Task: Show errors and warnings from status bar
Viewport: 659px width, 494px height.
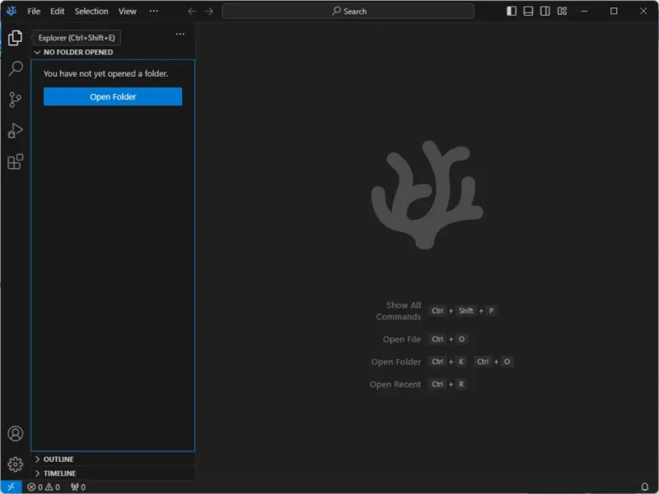Action: point(44,487)
